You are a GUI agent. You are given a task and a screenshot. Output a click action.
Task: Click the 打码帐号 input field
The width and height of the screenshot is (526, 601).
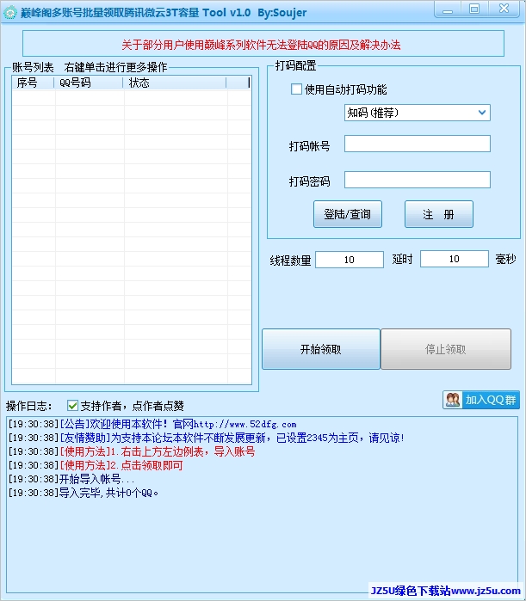pos(417,144)
